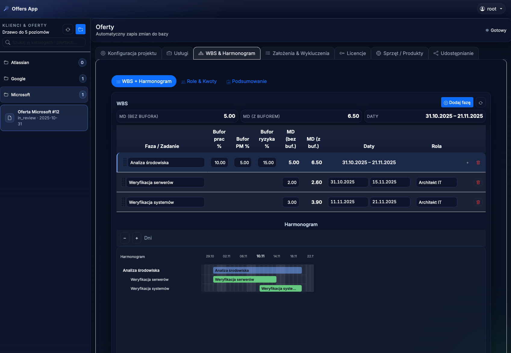Zoom out the Harmonogram with minus button
This screenshot has width=511, height=353.
125,238
